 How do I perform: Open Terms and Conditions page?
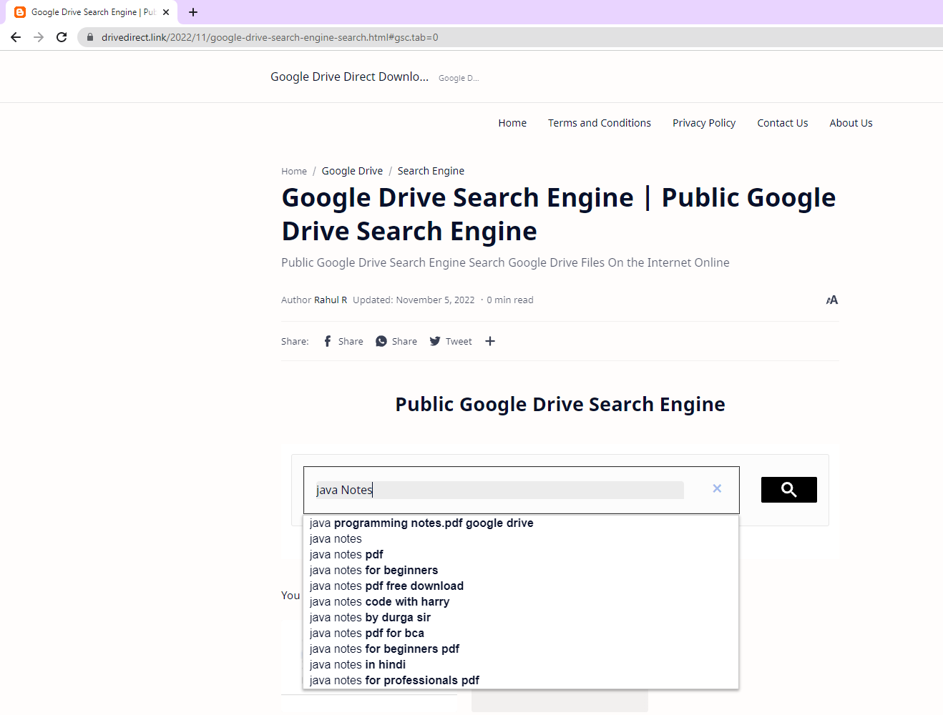pyautogui.click(x=600, y=123)
